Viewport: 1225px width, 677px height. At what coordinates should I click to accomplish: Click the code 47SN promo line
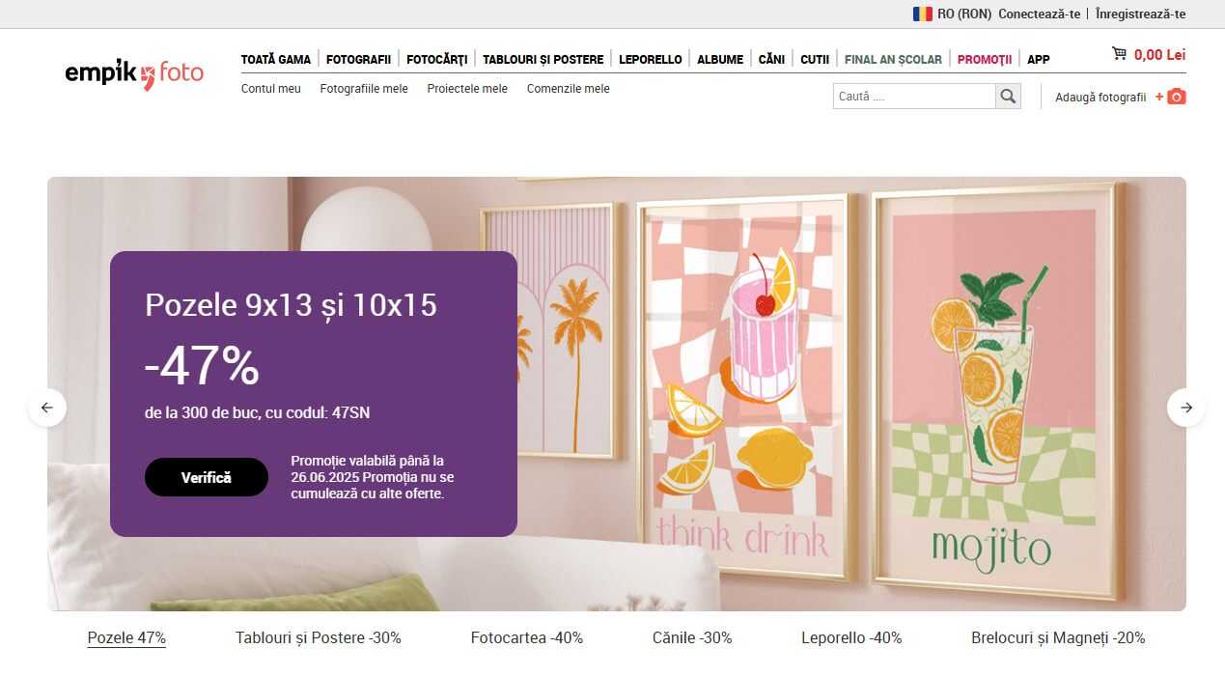point(257,413)
